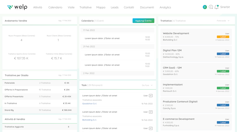Go to Leads
This screenshot has width=237, height=132.
115,7
